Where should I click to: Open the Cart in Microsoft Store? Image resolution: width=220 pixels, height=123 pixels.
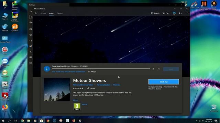pyautogui.click(x=166, y=13)
